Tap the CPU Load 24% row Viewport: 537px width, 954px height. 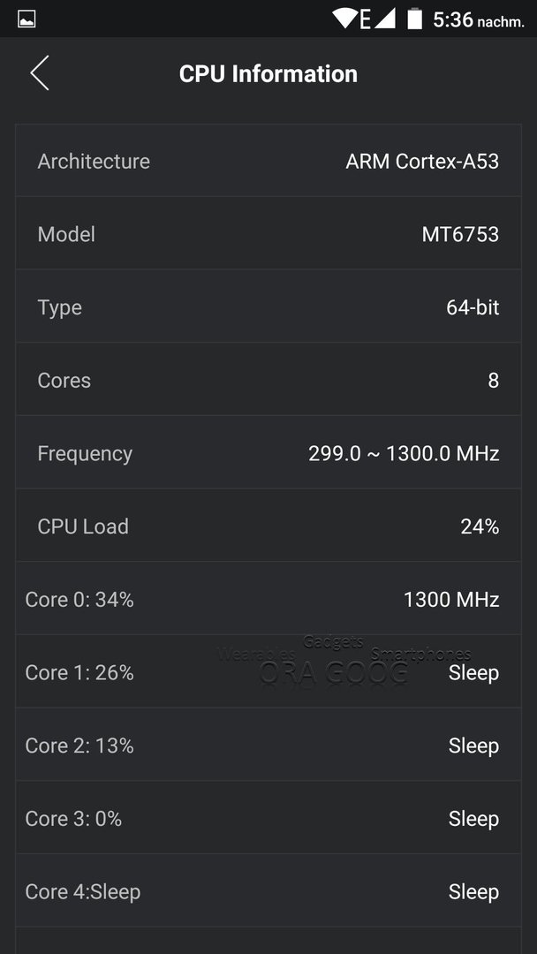pos(268,526)
